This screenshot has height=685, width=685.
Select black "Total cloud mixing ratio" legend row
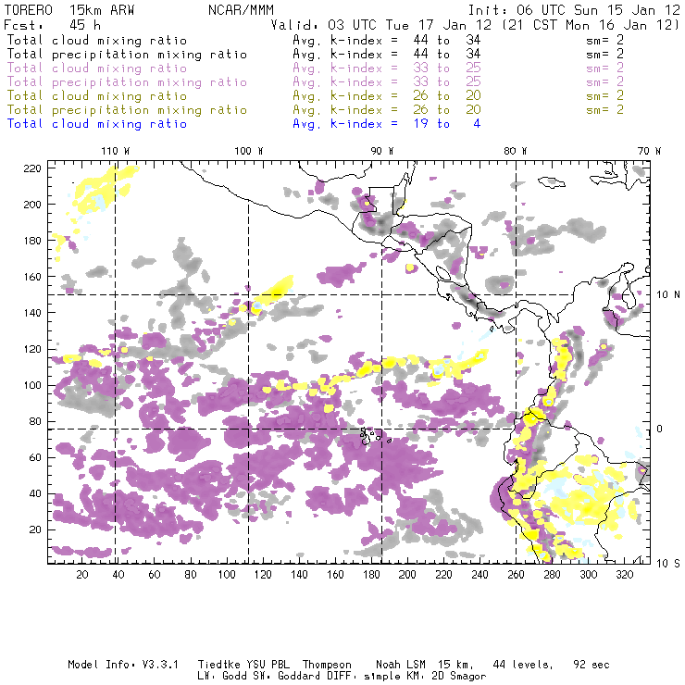click(315, 41)
